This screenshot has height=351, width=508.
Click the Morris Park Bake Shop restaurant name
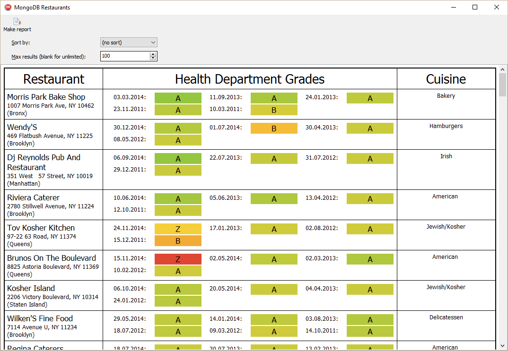tap(46, 97)
